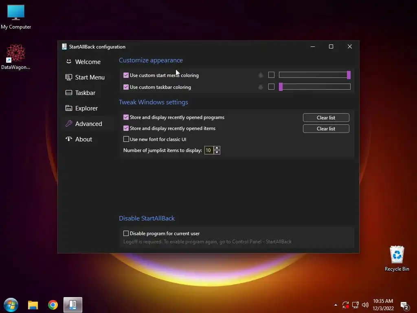The height and width of the screenshot is (313, 417).
Task: Launch Google Chrome from the taskbar
Action: (53, 305)
